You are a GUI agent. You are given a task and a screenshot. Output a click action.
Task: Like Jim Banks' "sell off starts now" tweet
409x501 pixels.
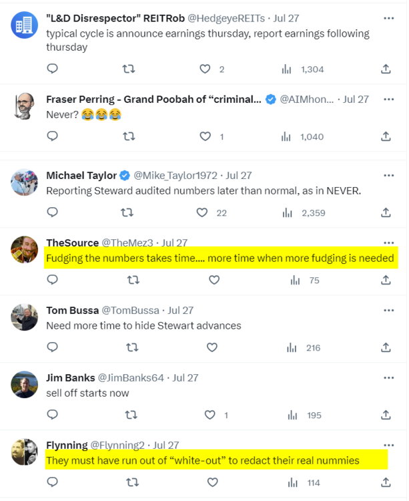210,415
